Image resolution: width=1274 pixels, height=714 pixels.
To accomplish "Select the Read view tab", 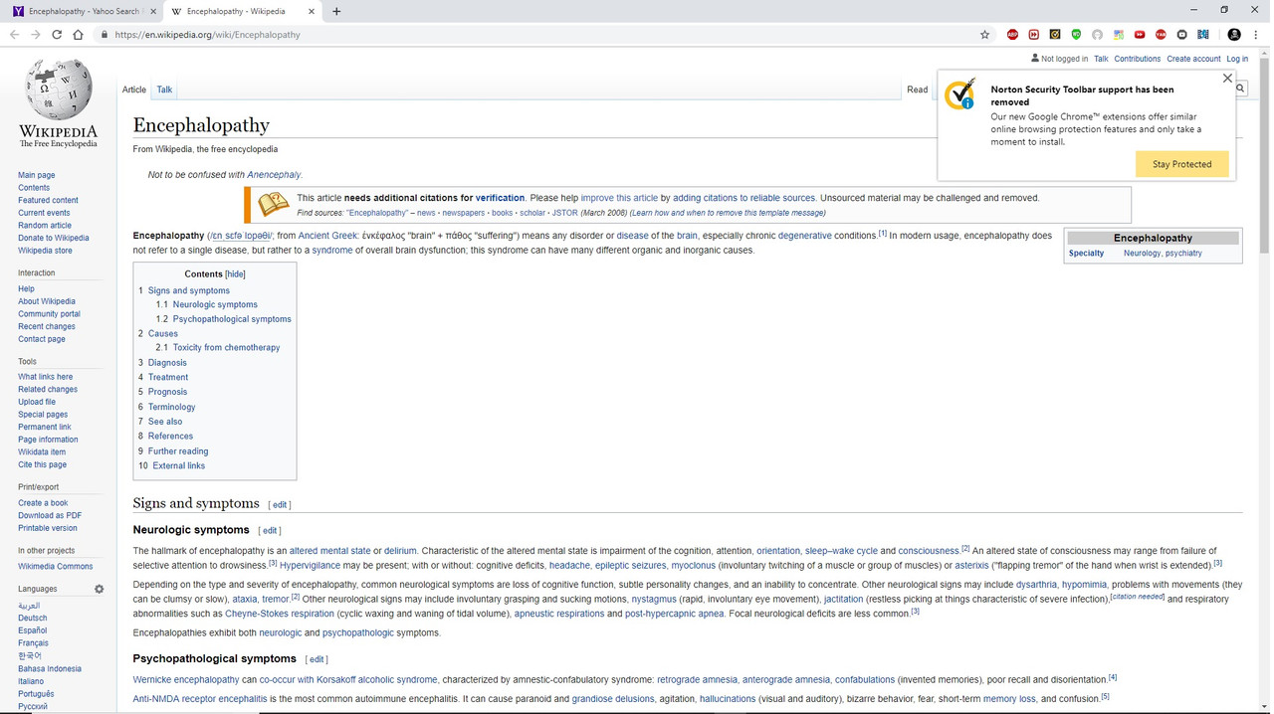I will pyautogui.click(x=918, y=89).
